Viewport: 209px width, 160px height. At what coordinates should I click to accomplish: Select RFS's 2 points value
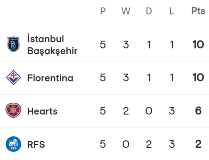(x=198, y=144)
